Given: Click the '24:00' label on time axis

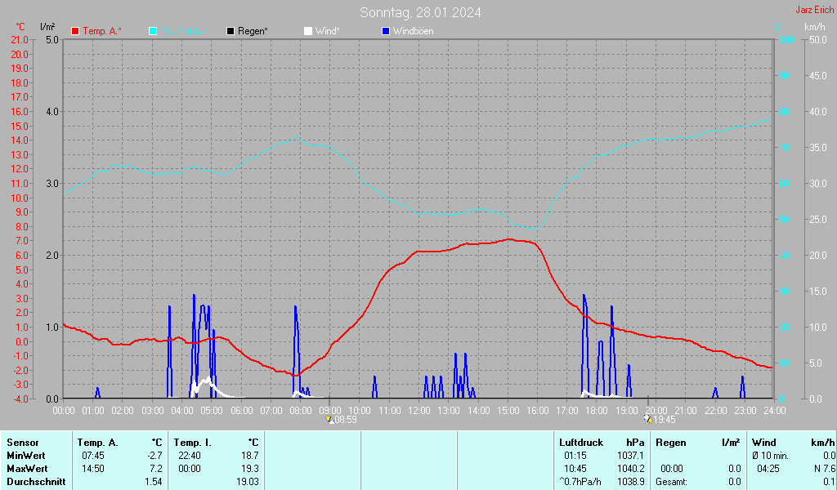Looking at the screenshot, I should (775, 411).
